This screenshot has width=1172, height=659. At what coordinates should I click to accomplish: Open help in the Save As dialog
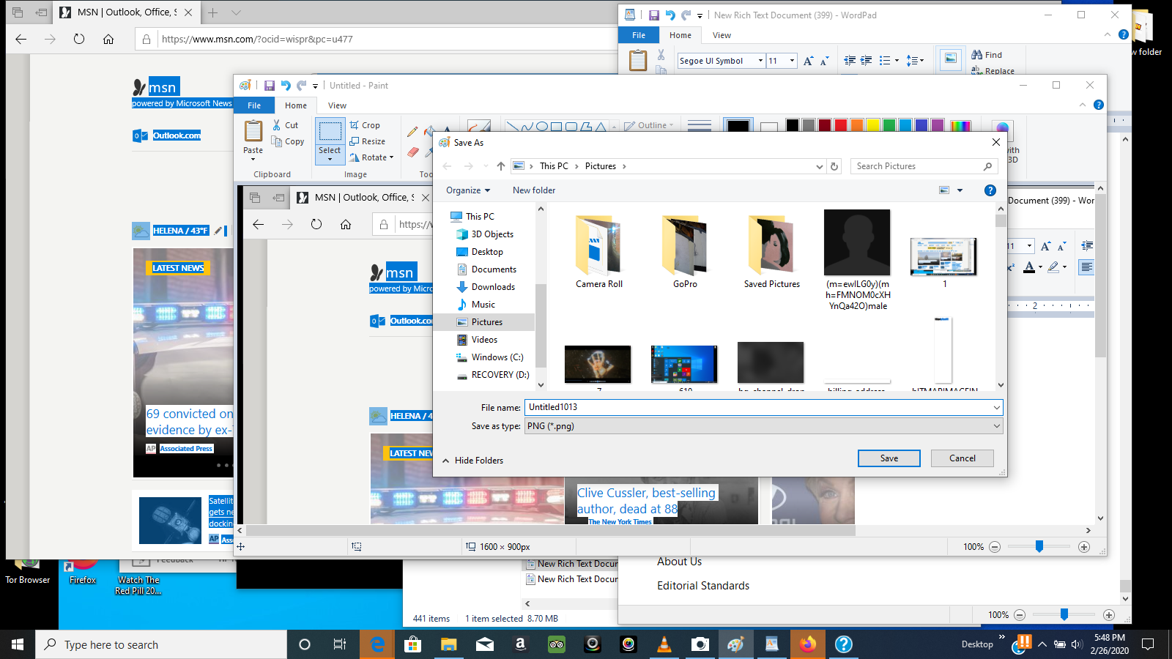coord(990,190)
